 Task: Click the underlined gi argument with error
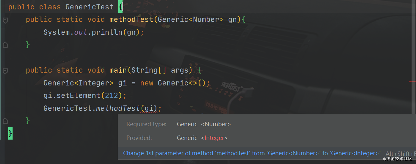149,108
